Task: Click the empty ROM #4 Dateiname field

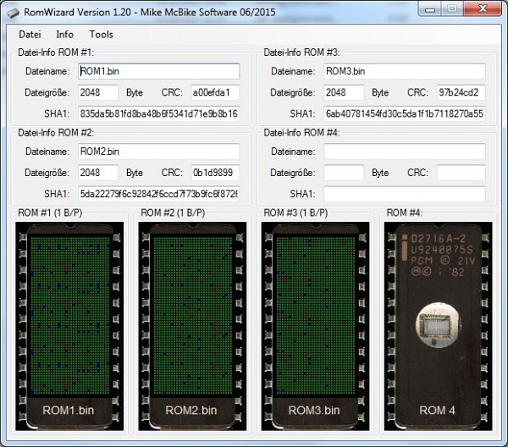Action: click(x=404, y=152)
